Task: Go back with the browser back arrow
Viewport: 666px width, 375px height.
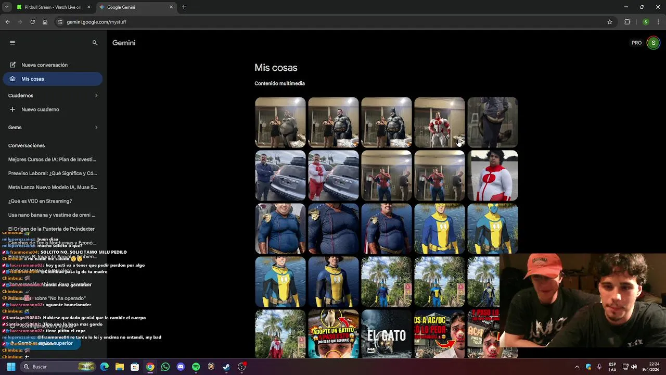Action: [7, 22]
